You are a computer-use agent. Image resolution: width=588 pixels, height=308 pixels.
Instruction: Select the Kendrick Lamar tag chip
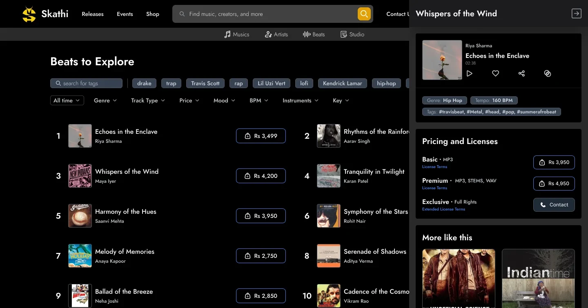[x=343, y=83]
